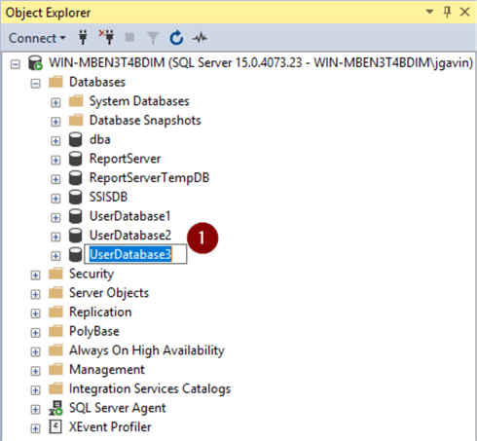Close the Object Explorer panel
Image resolution: width=477 pixels, height=441 pixels.
[x=464, y=12]
